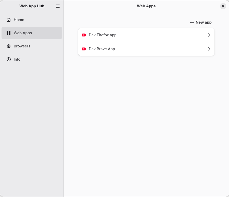Image resolution: width=229 pixels, height=197 pixels.
Task: Click the YouTube icon for Dev Brave App
Action: point(84,49)
